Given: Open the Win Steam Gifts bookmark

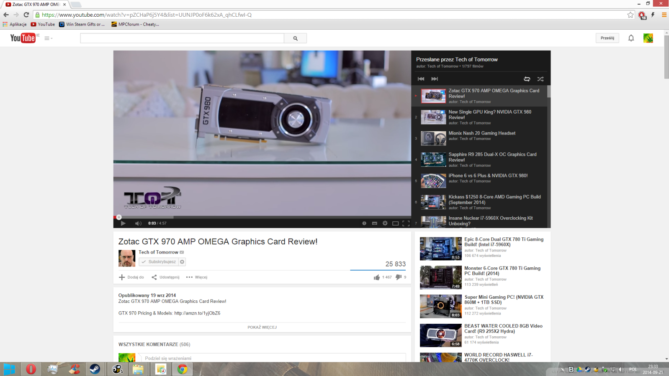Looking at the screenshot, I should coord(82,24).
